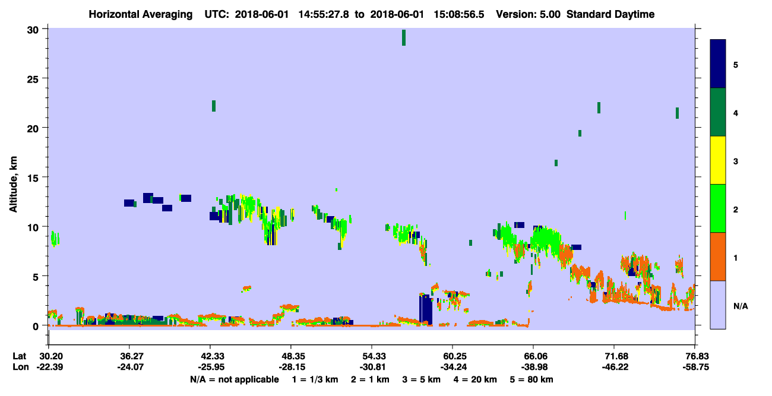Image resolution: width=772 pixels, height=396 pixels.
Task: Click longitude value -46.22
Action: [x=615, y=367]
